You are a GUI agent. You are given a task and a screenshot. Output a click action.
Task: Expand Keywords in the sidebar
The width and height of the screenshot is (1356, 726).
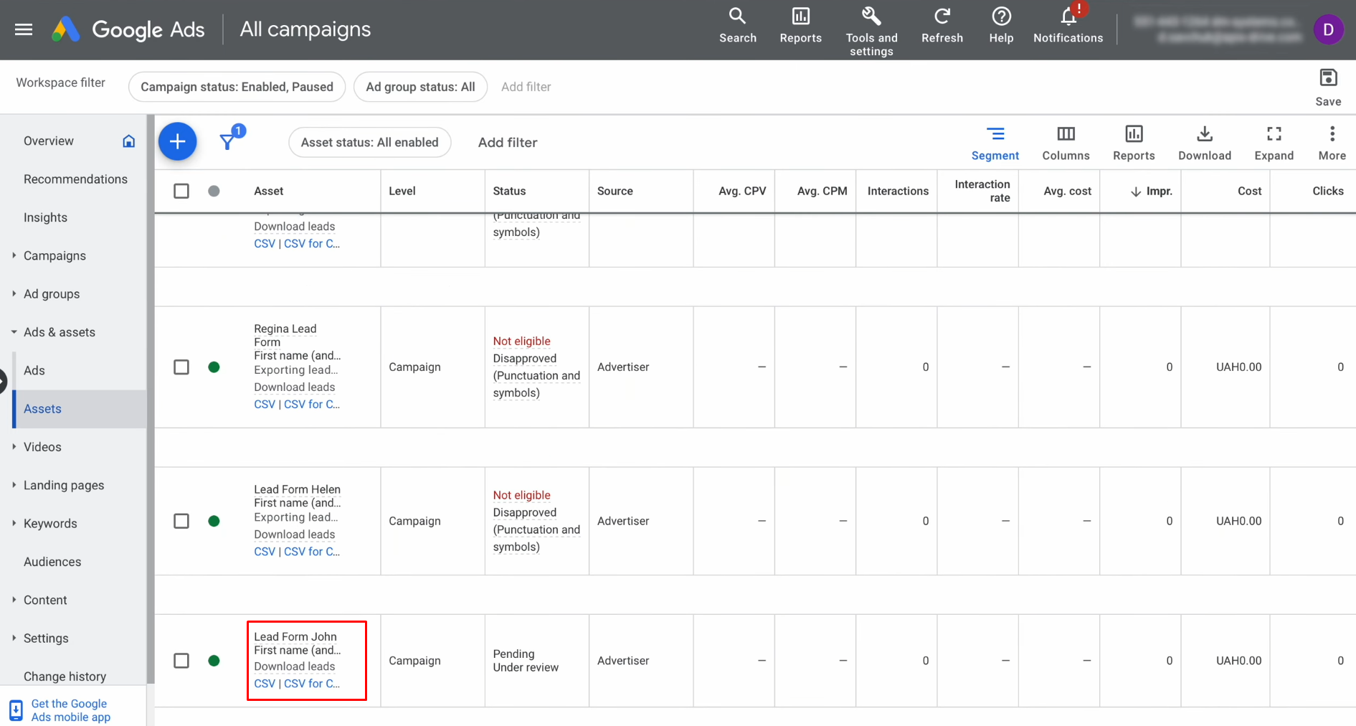(x=14, y=523)
